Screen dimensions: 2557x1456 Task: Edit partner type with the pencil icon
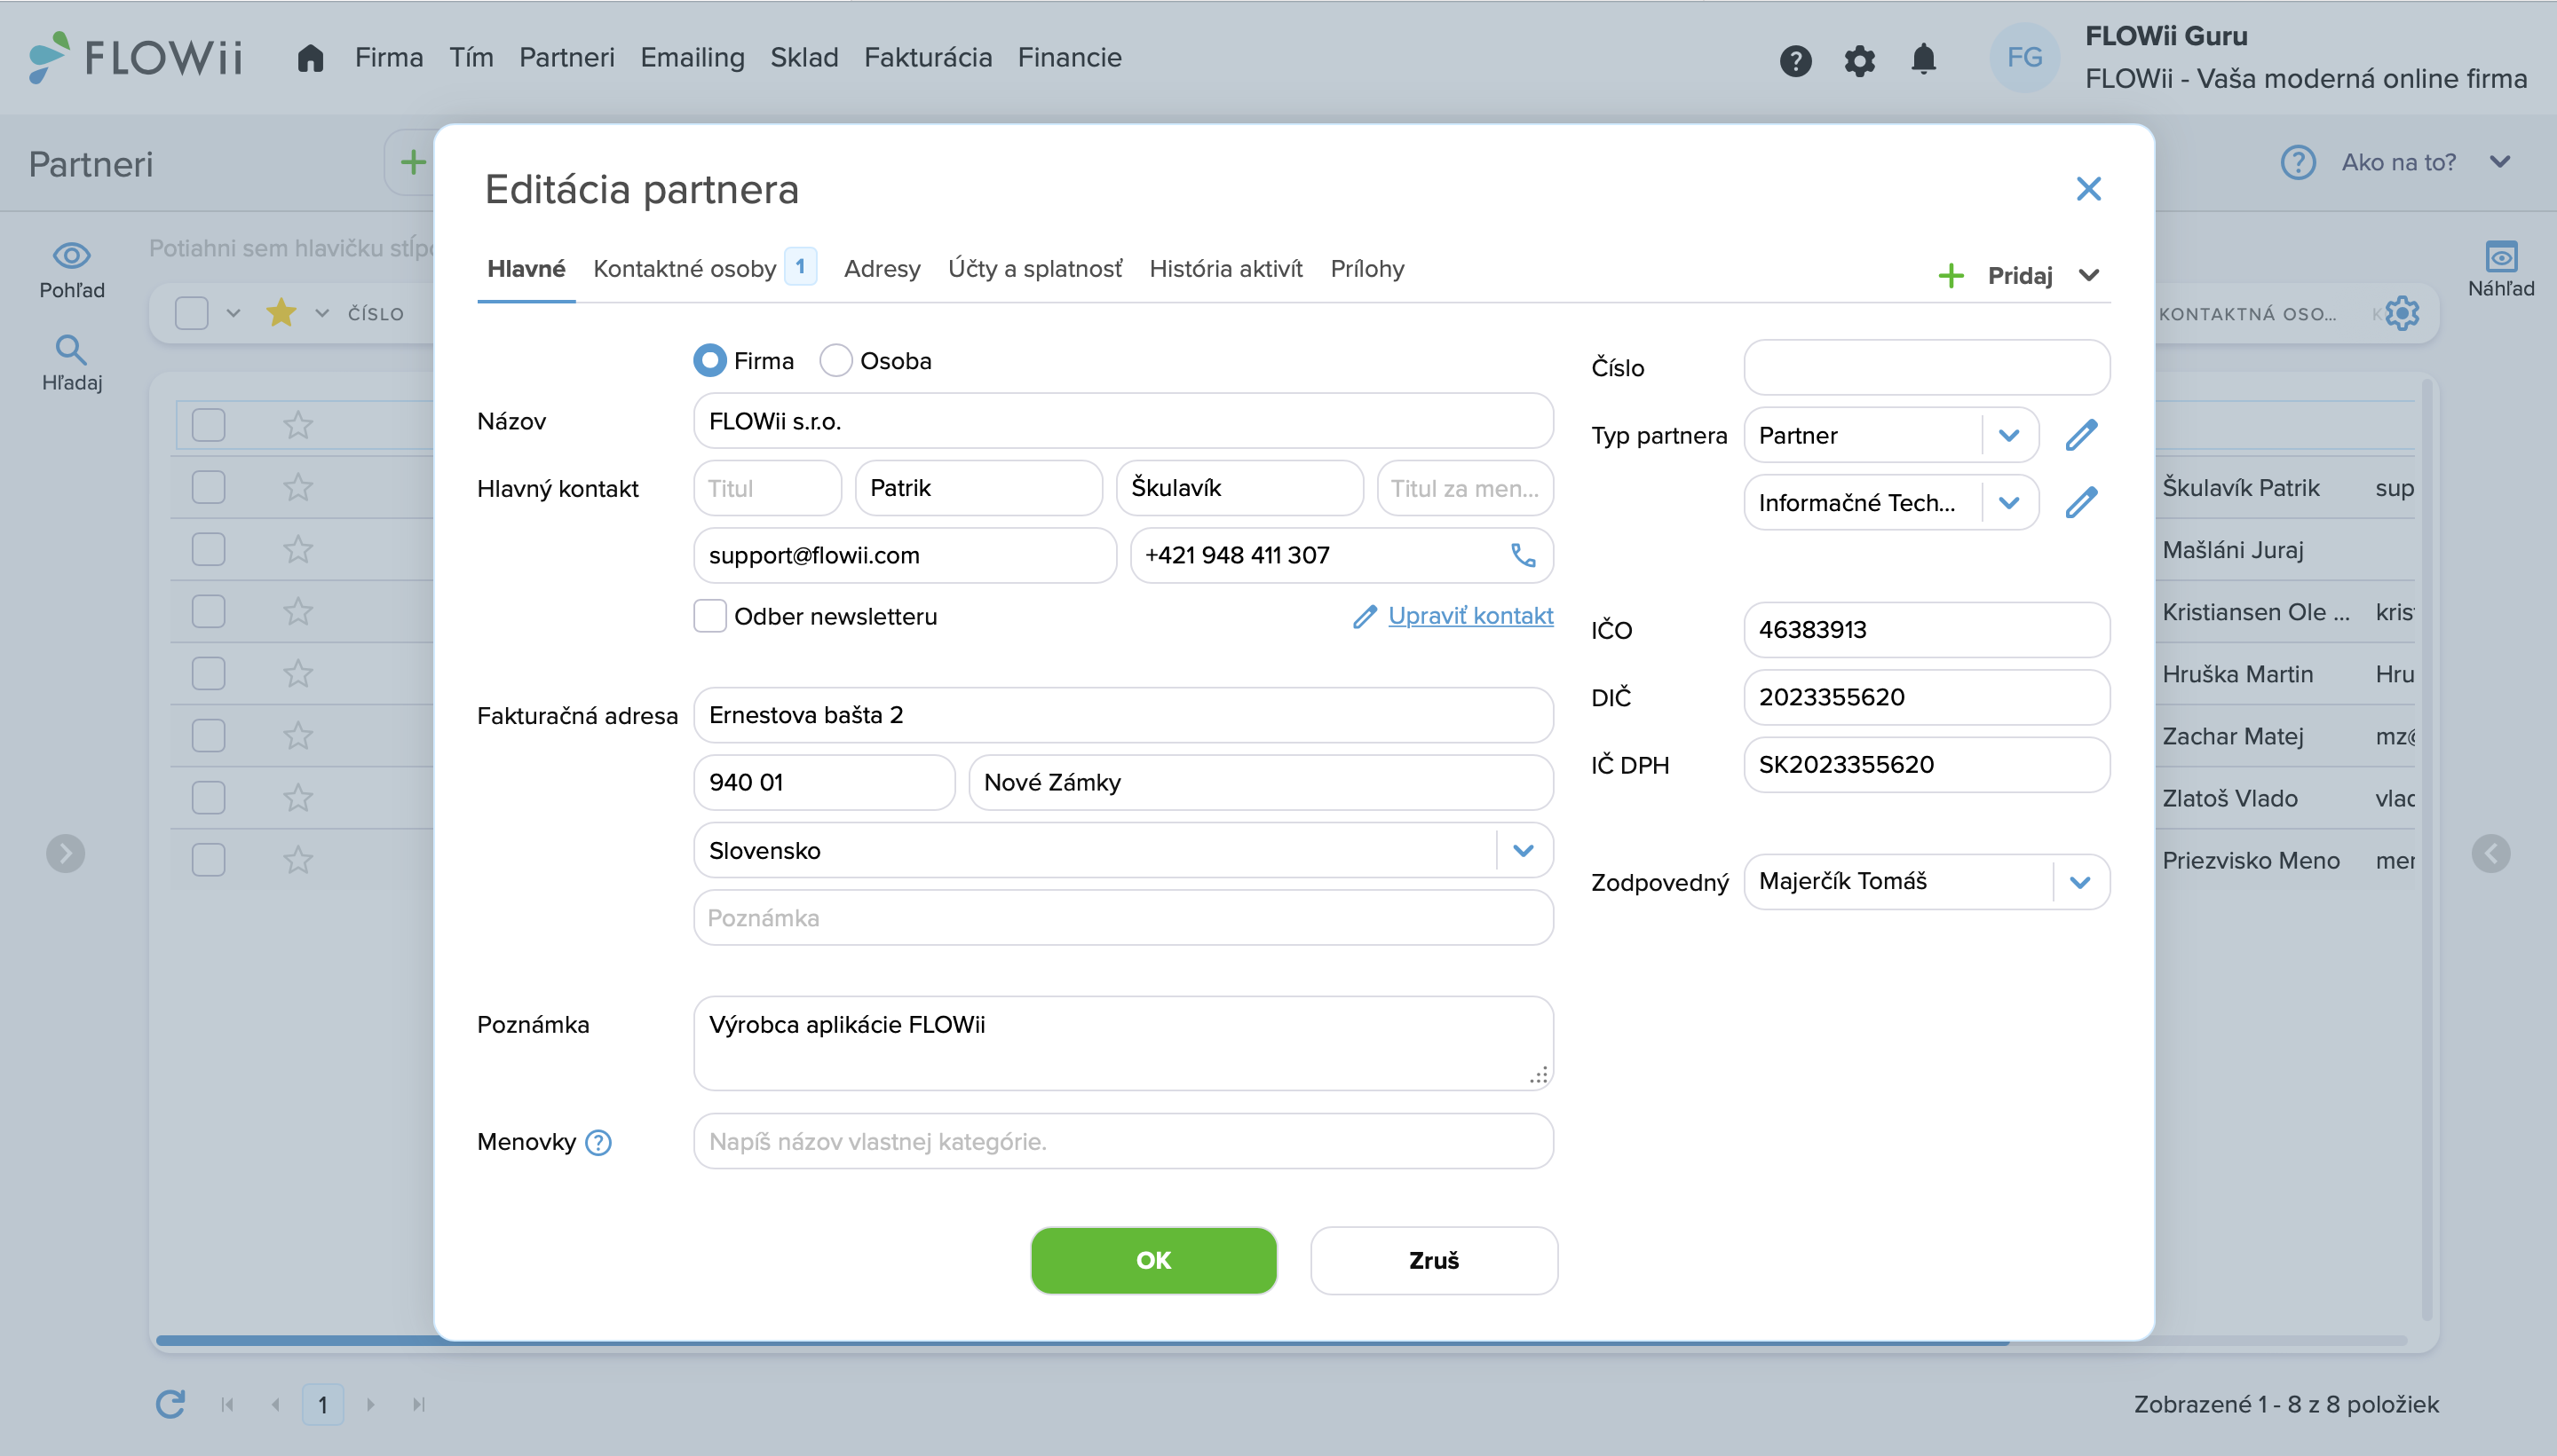pyautogui.click(x=2081, y=435)
